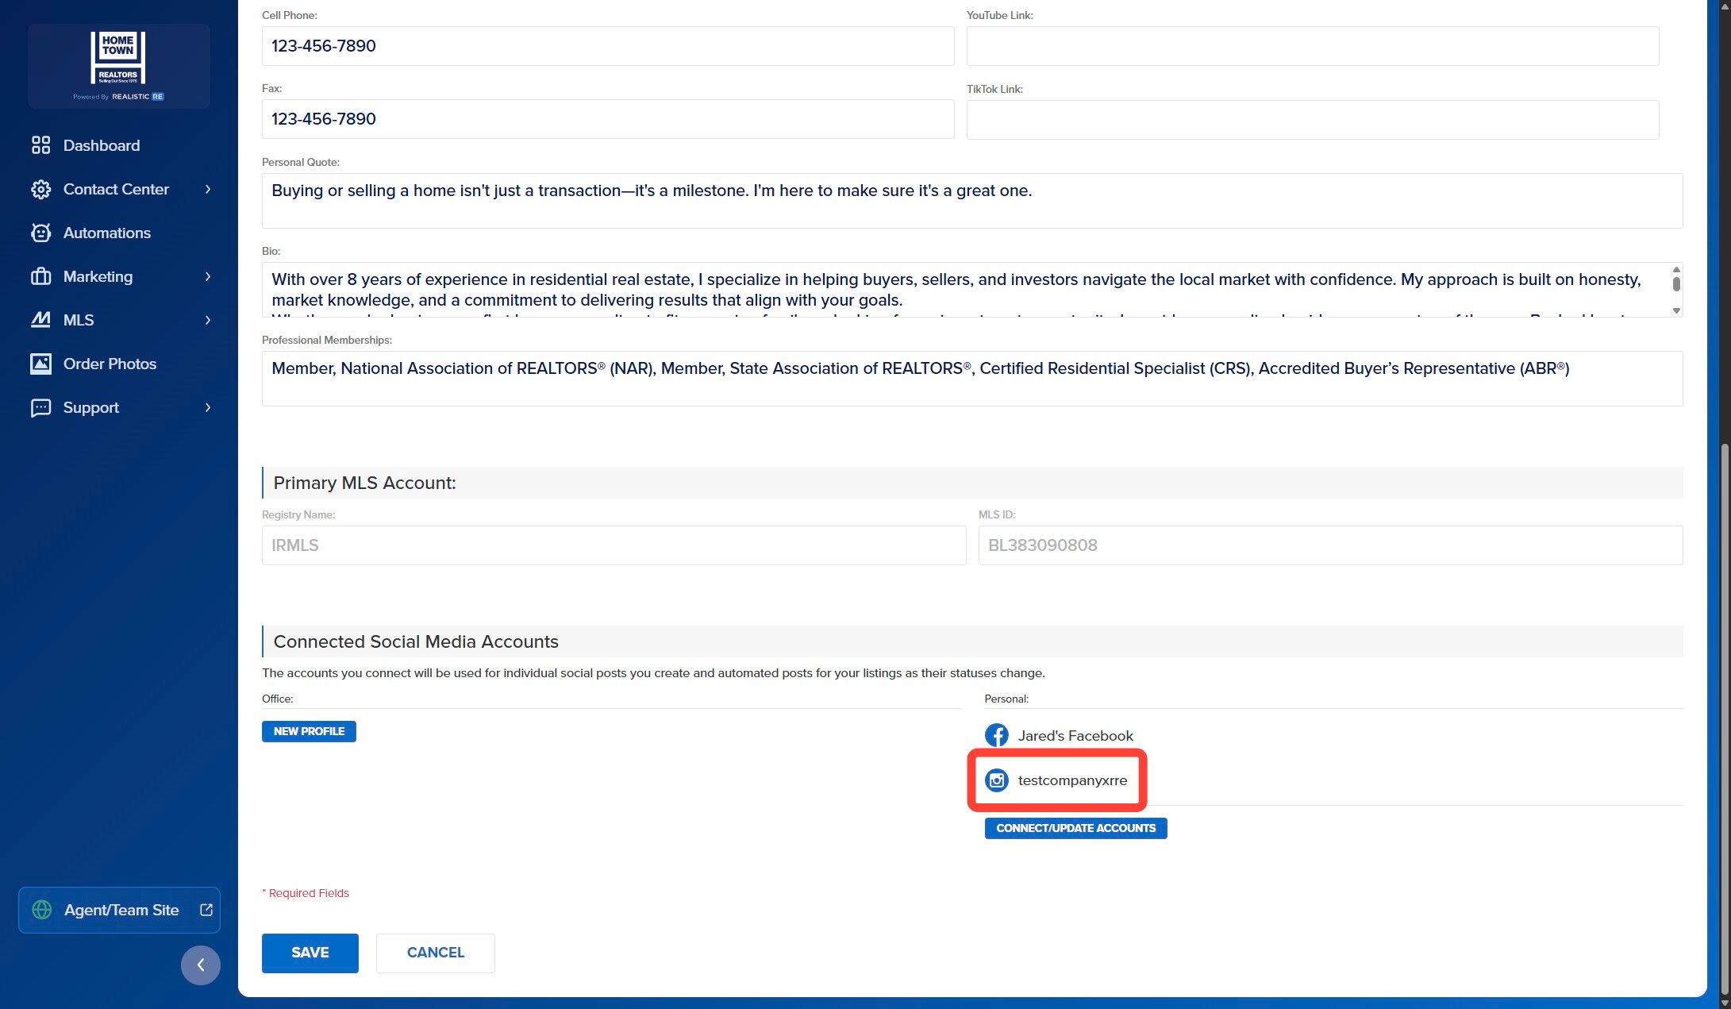Click the YouTube Link input field

click(x=1313, y=46)
